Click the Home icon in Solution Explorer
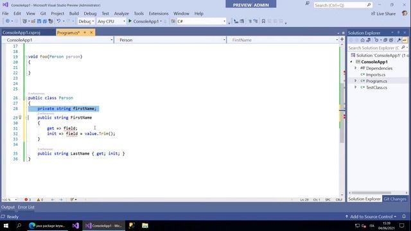 click(x=362, y=40)
